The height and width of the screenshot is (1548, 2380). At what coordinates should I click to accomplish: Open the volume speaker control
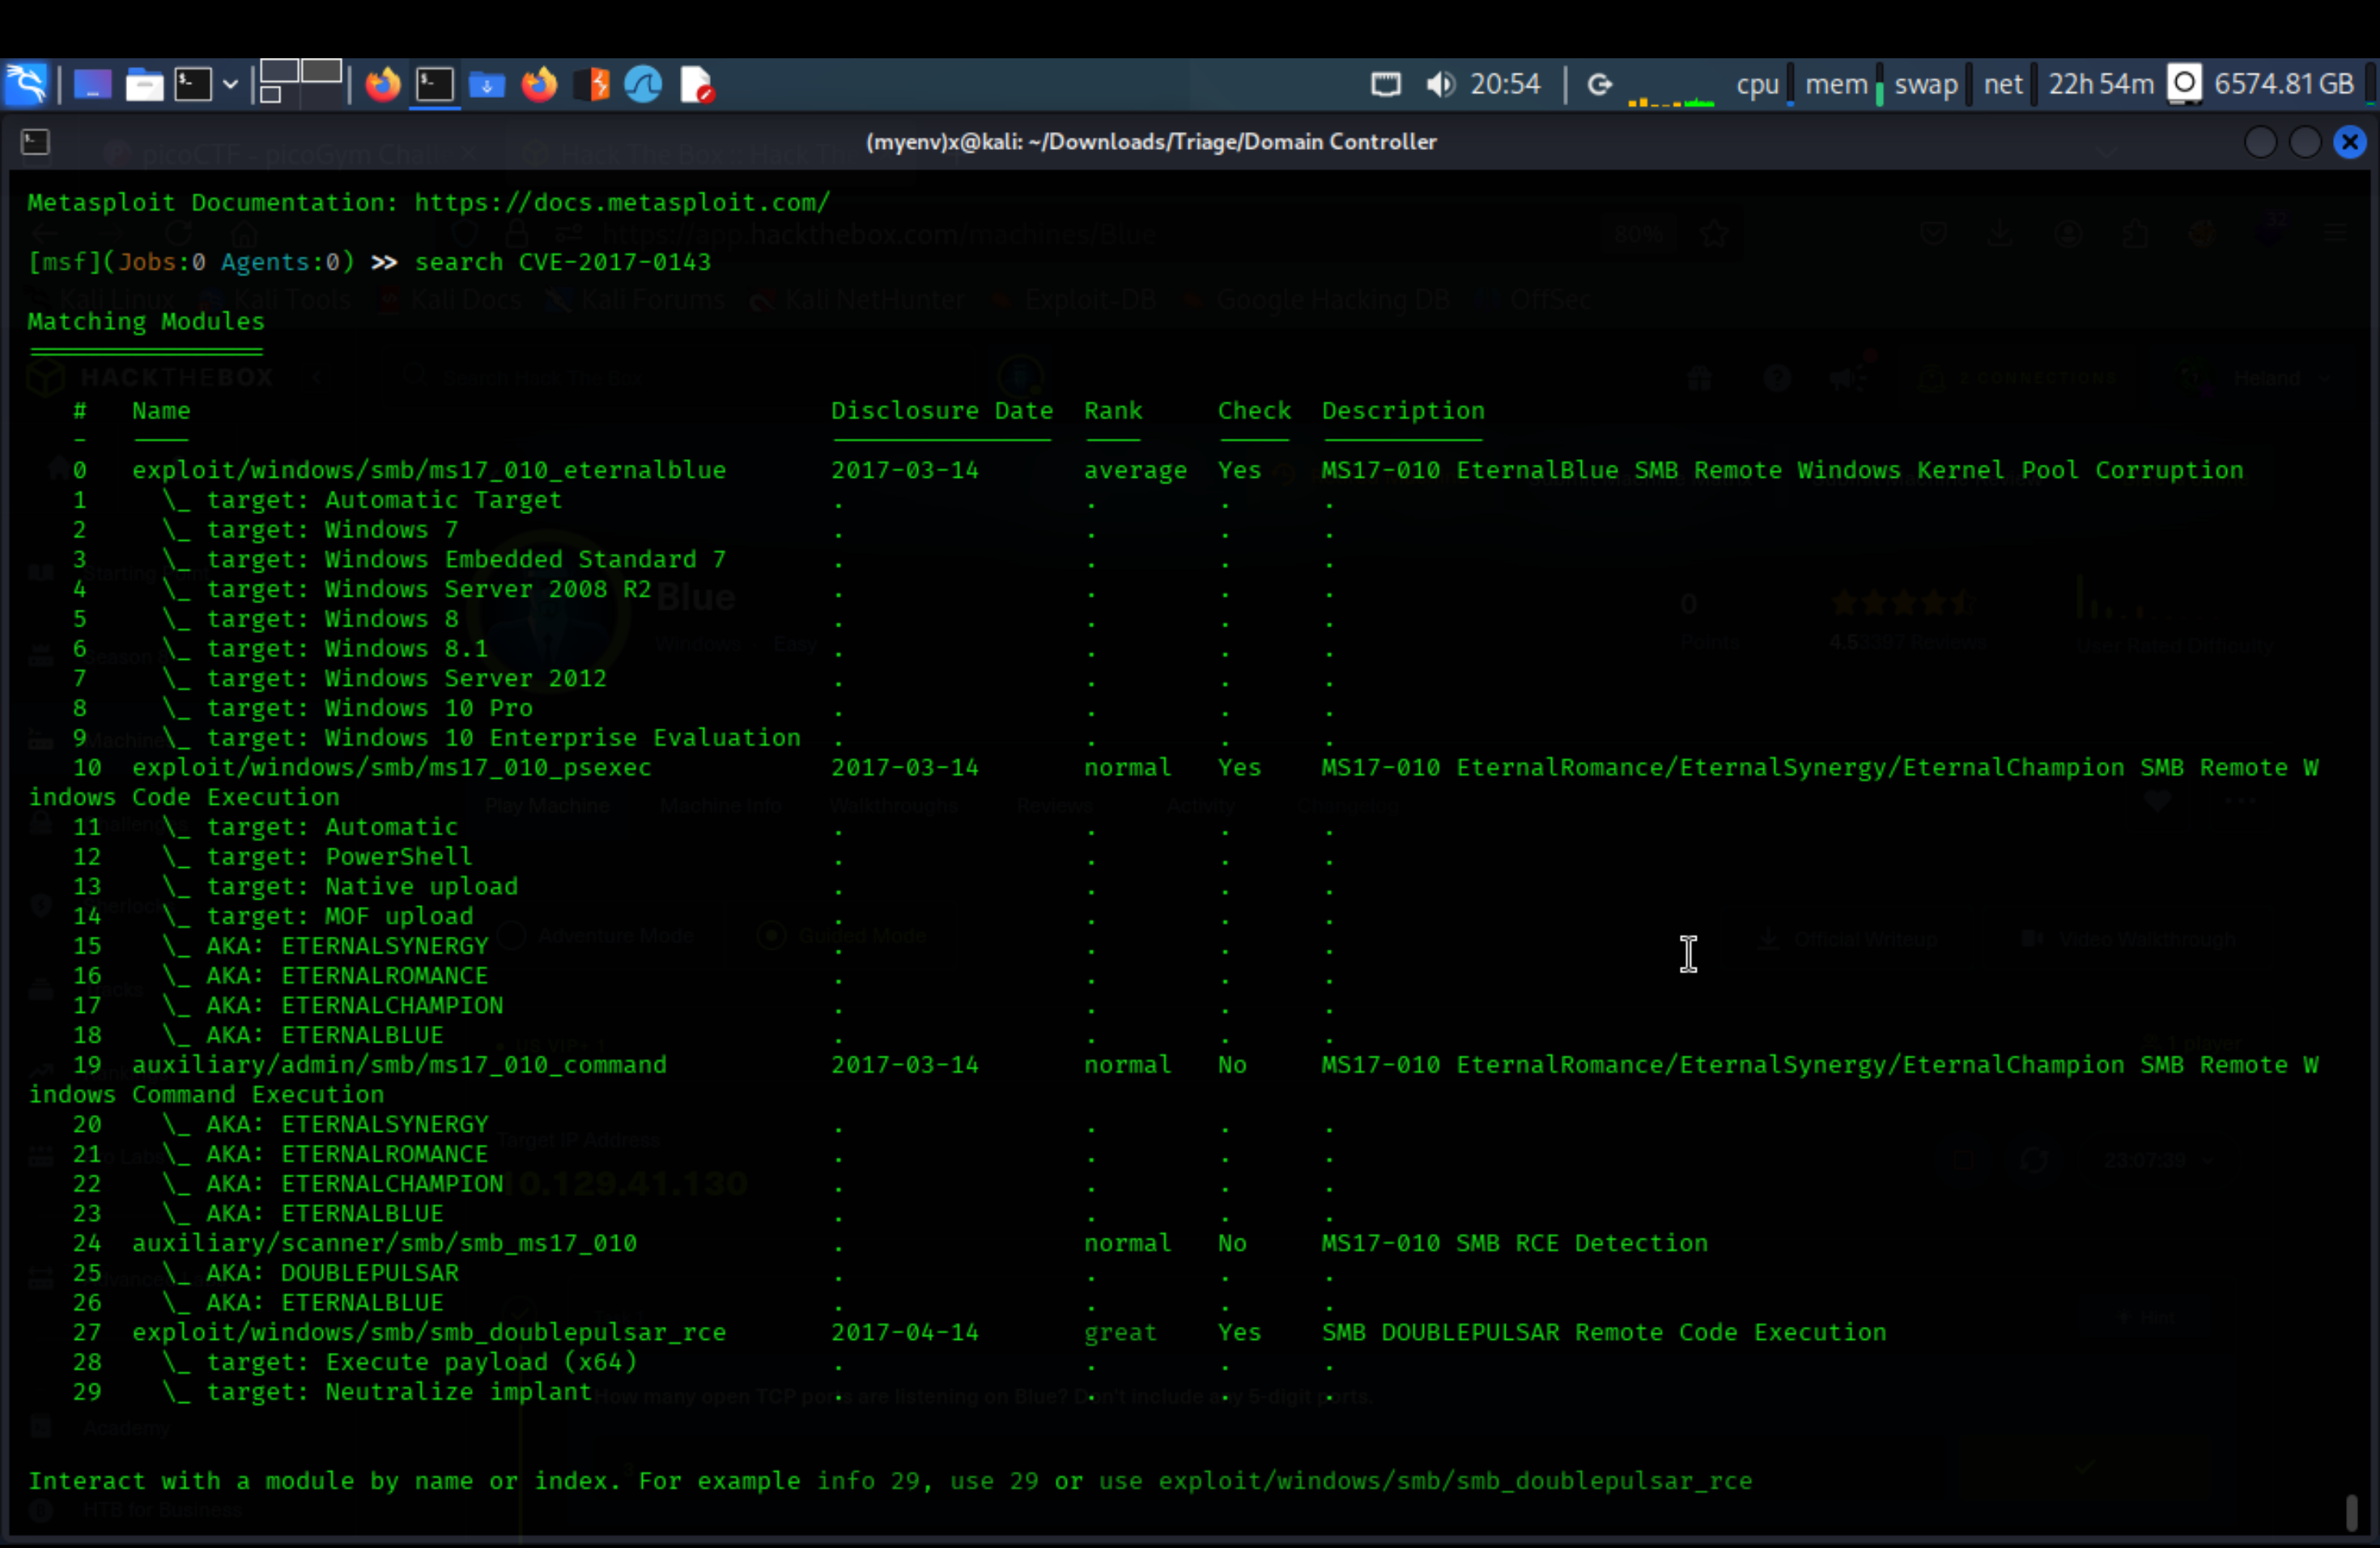pos(1440,84)
